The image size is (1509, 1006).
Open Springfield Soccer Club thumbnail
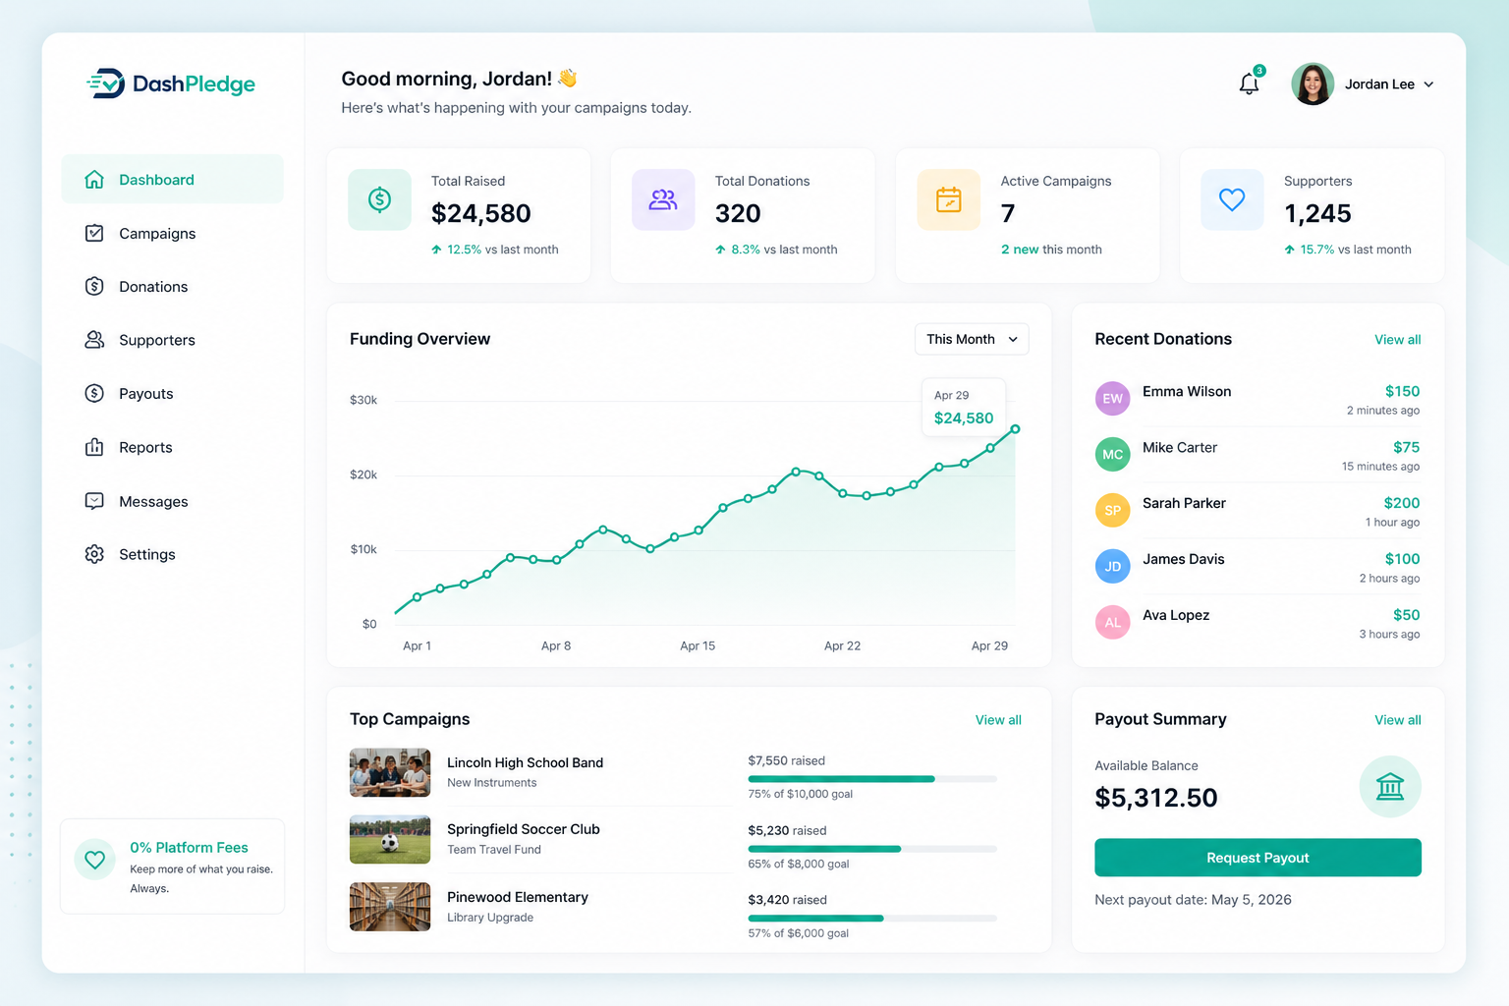(x=390, y=840)
